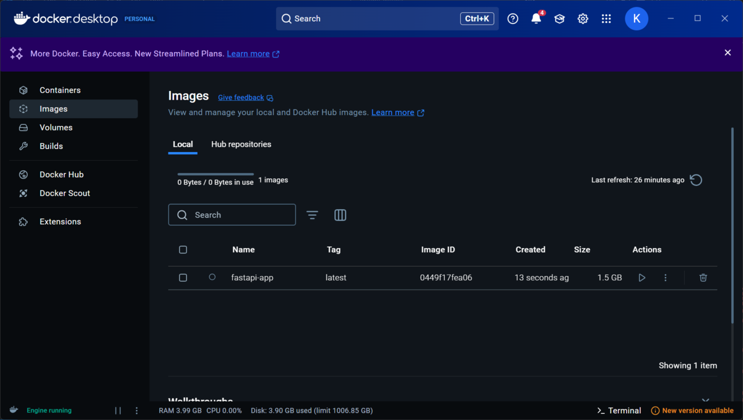Open the apps grid icon in header

606,19
